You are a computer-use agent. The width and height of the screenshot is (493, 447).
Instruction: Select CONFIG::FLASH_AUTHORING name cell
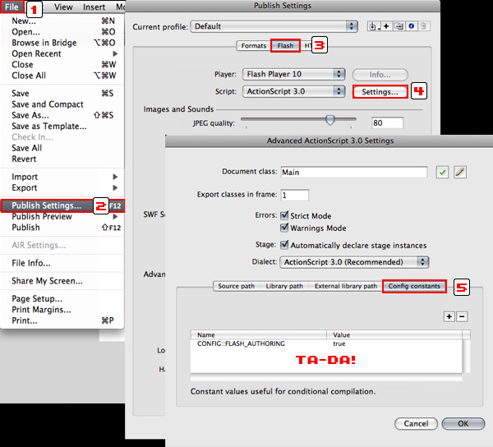(241, 343)
